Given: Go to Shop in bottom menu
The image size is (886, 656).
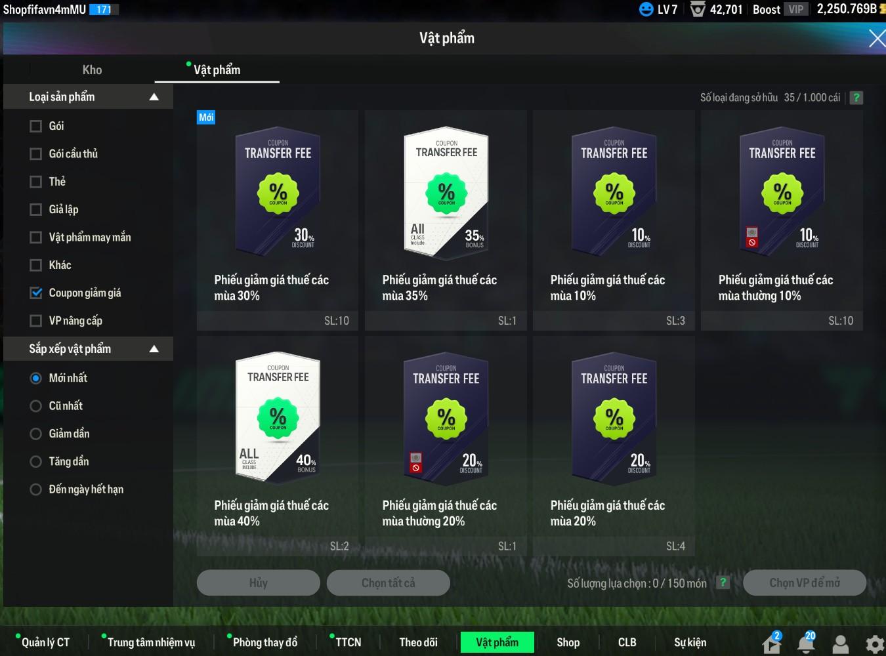Looking at the screenshot, I should 568,642.
